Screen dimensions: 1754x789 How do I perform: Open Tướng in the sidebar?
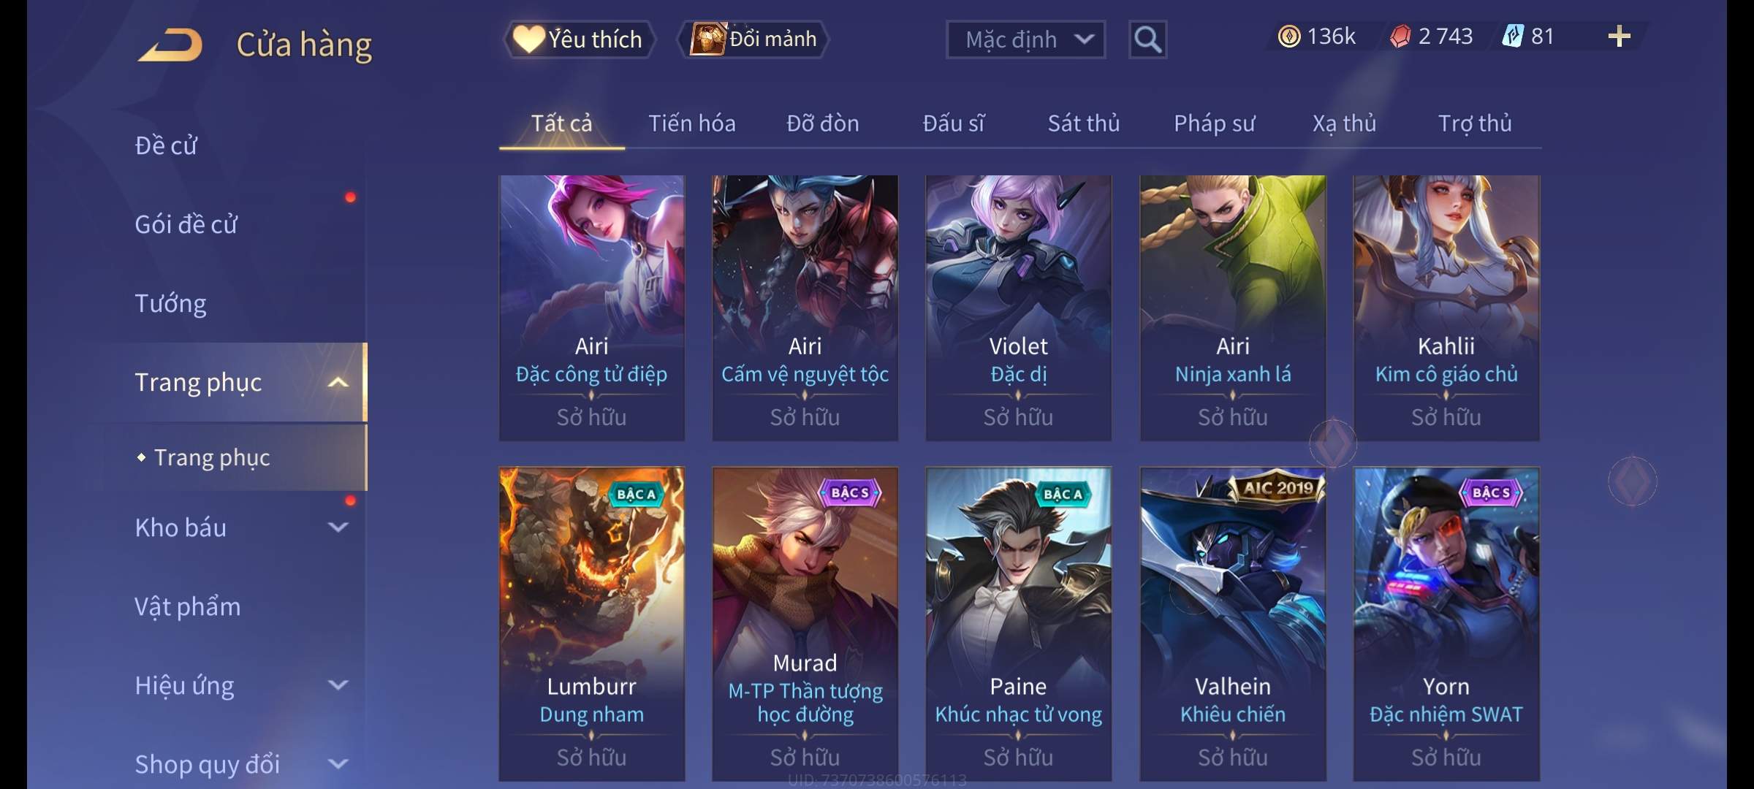tap(170, 303)
